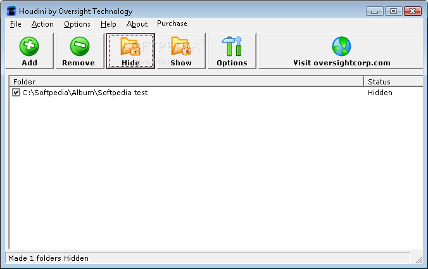The width and height of the screenshot is (428, 269).
Task: Open the Purchase menu
Action: pos(172,23)
